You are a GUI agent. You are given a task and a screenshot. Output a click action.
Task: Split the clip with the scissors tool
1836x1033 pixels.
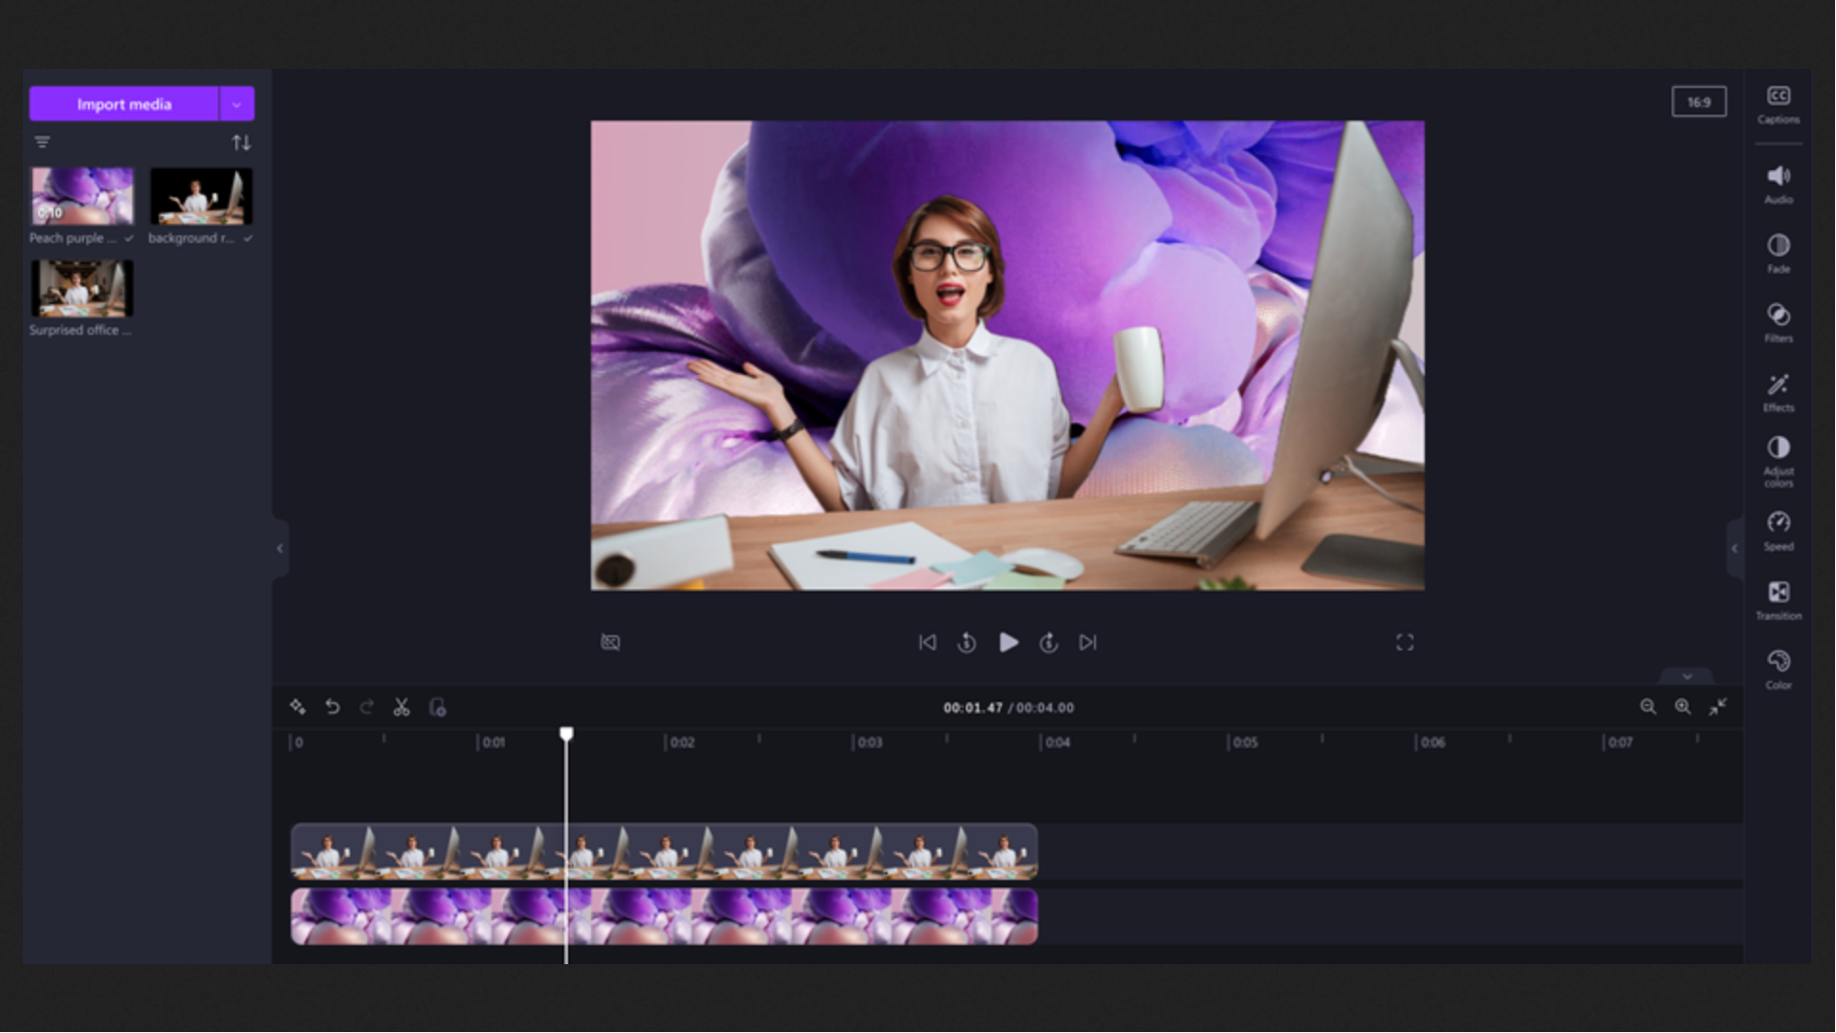coord(402,707)
